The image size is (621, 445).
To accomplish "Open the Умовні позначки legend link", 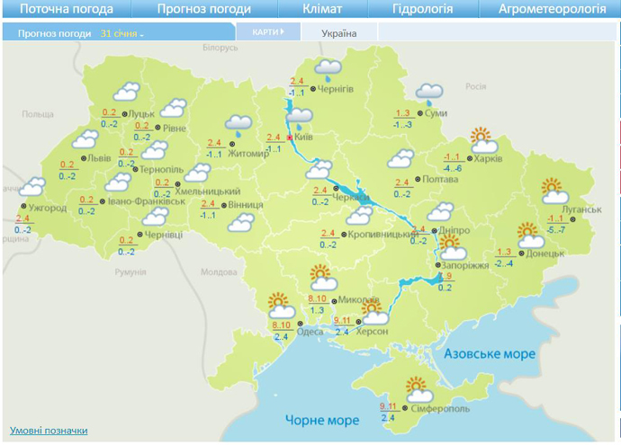I will [49, 431].
